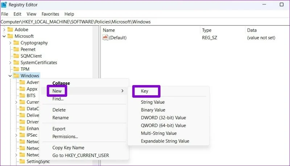
Task: Select the Peernet key label
Action: point(28,49)
